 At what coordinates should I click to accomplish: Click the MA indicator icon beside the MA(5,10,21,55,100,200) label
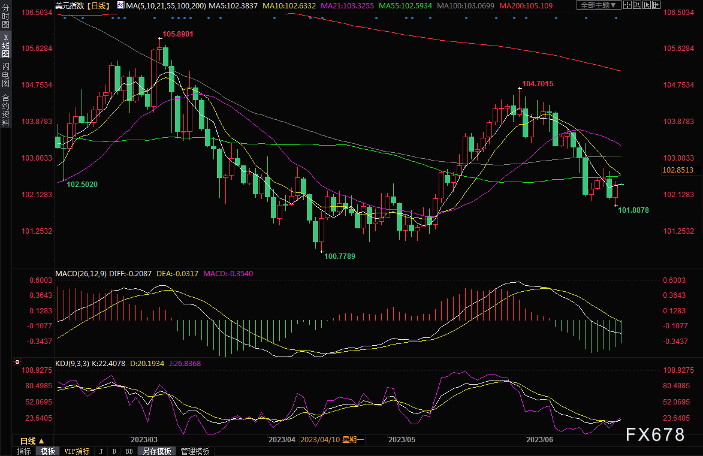click(121, 5)
